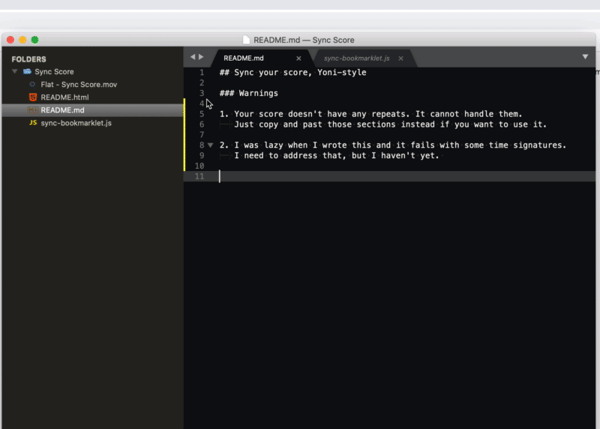Select the Sync Score folder name
The width and height of the screenshot is (600, 429).
coord(54,71)
